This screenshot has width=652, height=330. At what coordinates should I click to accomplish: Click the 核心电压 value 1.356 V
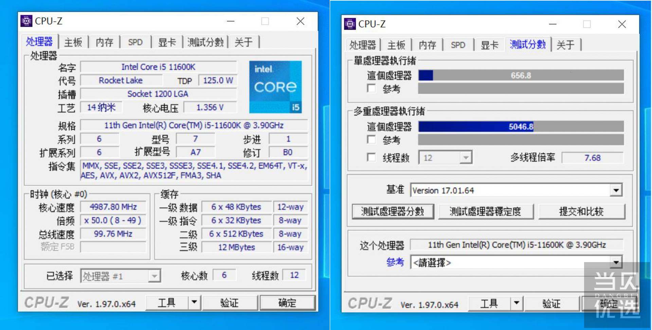pyautogui.click(x=210, y=107)
